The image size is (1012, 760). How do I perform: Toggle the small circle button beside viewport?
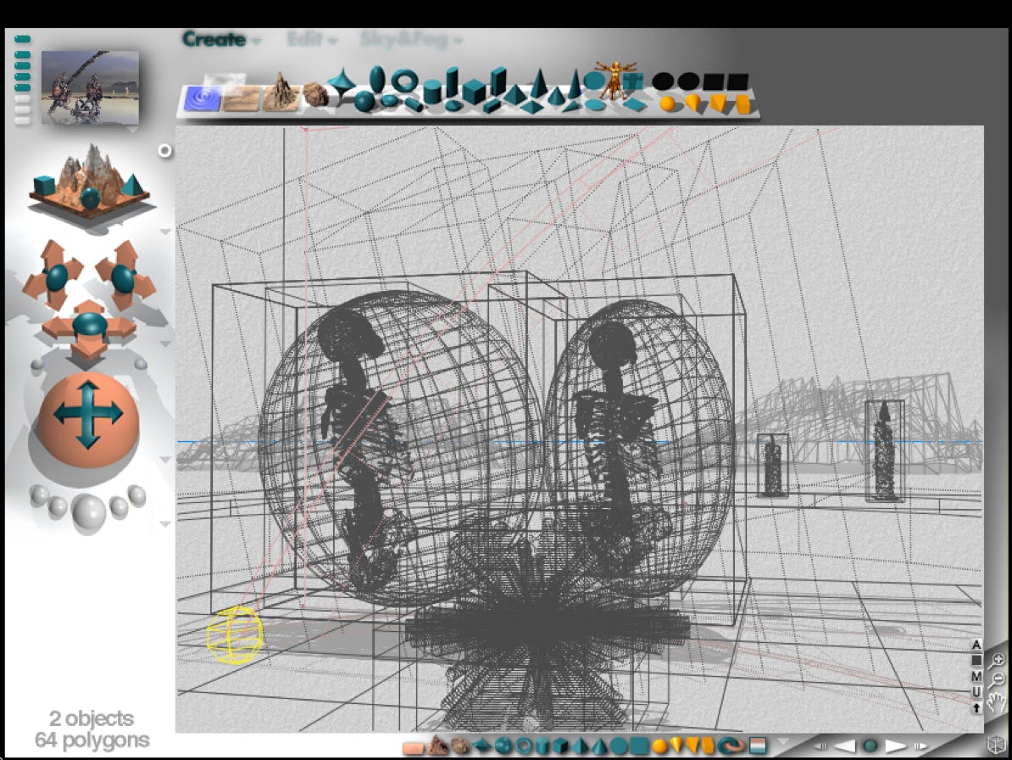(165, 150)
